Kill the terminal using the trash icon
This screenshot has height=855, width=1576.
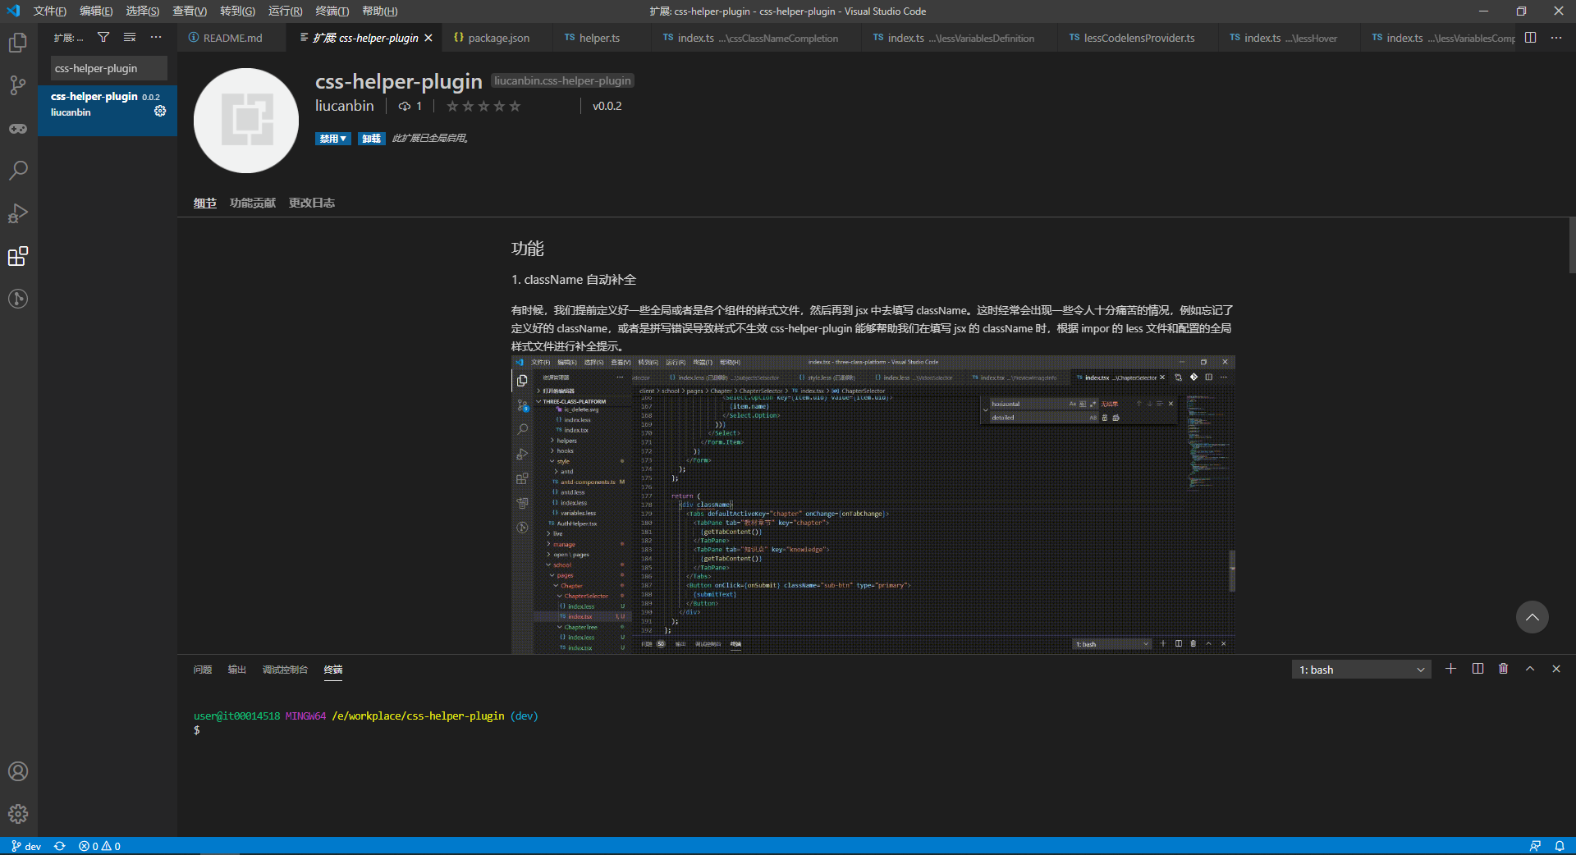(1503, 669)
